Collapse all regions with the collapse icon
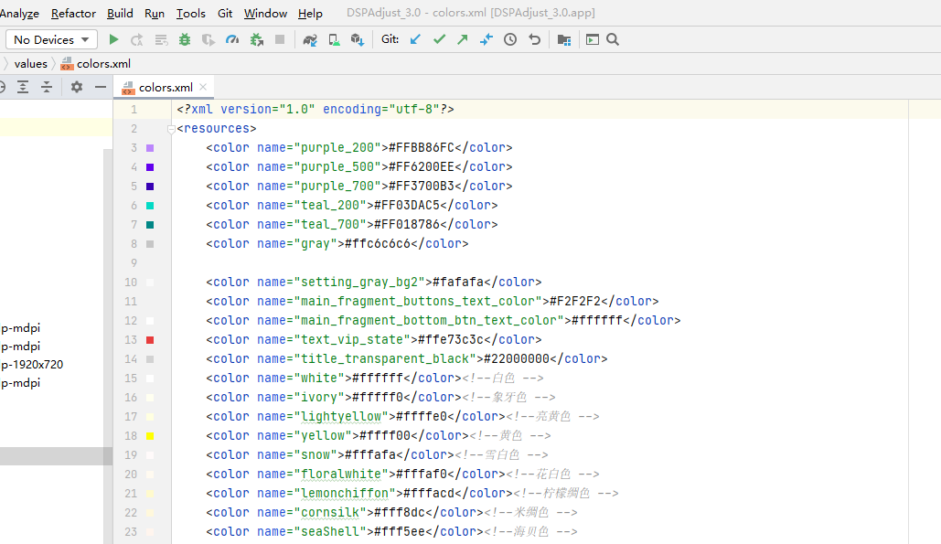The height and width of the screenshot is (544, 941). click(46, 86)
